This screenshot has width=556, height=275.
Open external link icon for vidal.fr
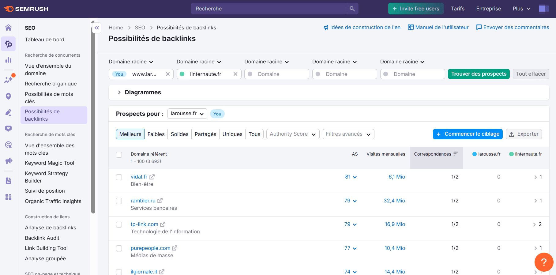click(x=152, y=177)
